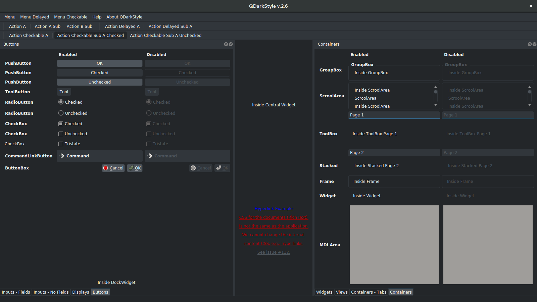The width and height of the screenshot is (537, 302).
Task: Select the Containers tab at bottom
Action: click(x=401, y=292)
